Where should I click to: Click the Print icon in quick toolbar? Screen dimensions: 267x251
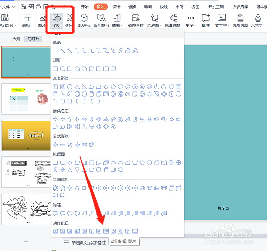tap(38, 7)
